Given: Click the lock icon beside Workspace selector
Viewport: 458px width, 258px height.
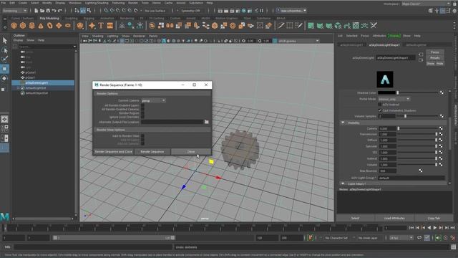Looking at the screenshot, I should point(454,4).
